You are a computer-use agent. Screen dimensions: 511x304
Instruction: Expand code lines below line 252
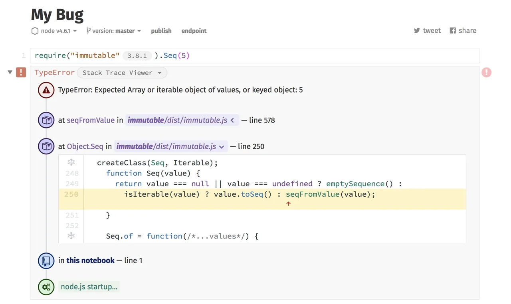(x=71, y=236)
